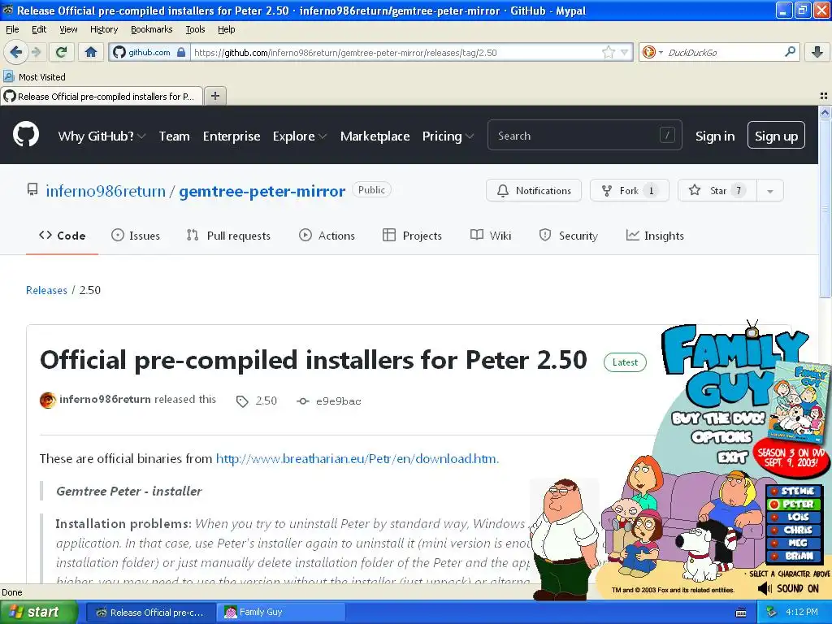The height and width of the screenshot is (624, 832).
Task: Click the page vertical scrollbar thumb
Action: (x=825, y=207)
